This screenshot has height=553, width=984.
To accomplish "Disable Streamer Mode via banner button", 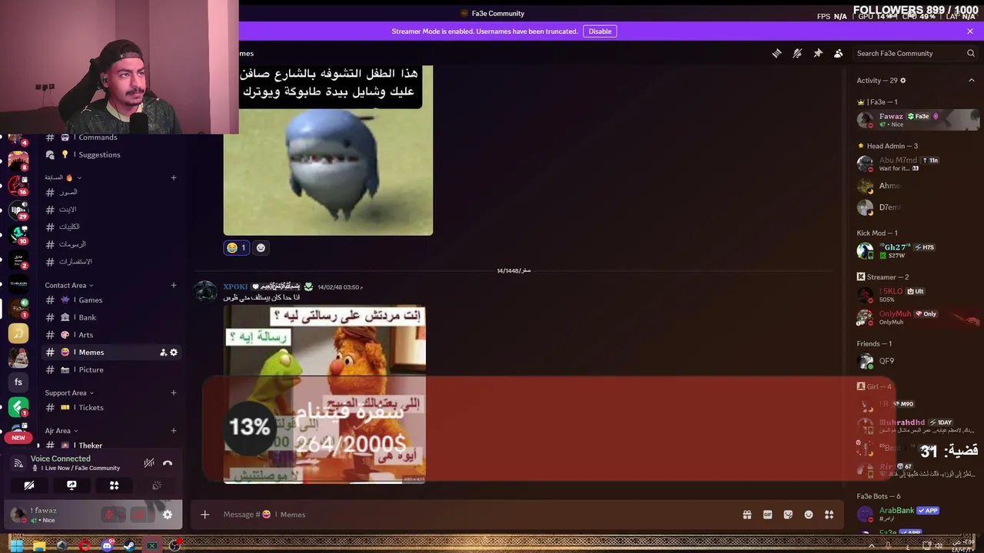I will pos(600,31).
